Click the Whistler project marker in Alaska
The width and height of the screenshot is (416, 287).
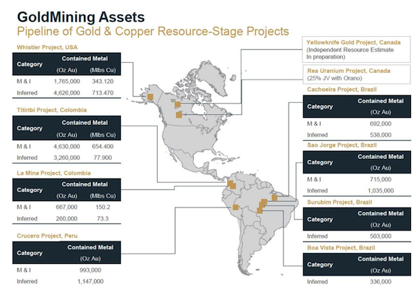click(150, 97)
